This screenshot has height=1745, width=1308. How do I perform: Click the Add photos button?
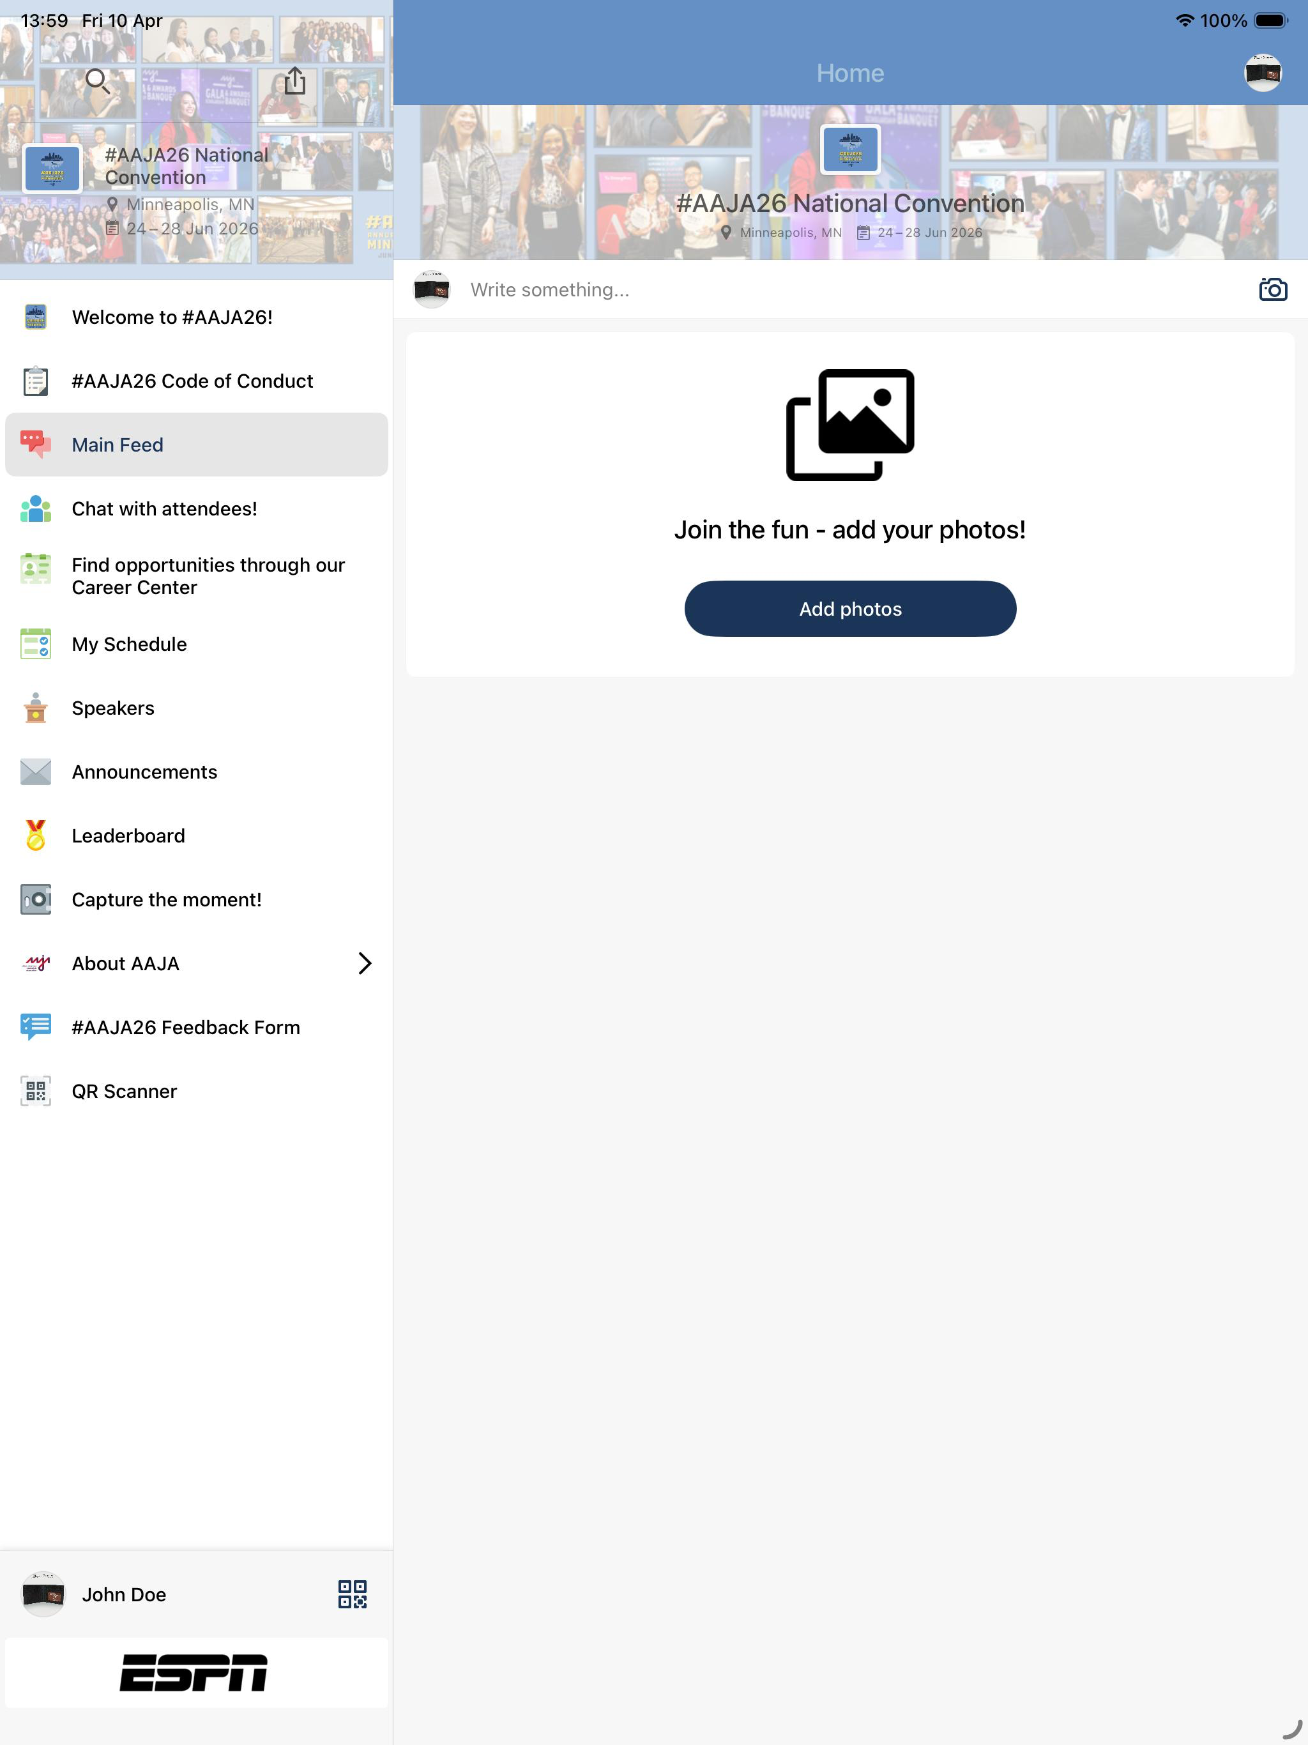point(849,609)
